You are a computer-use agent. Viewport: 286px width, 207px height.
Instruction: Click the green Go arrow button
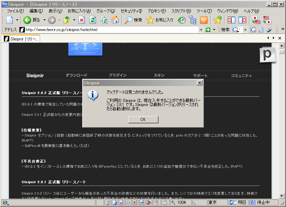click(208, 30)
